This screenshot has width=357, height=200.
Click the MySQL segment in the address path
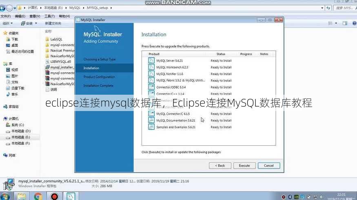[75, 8]
